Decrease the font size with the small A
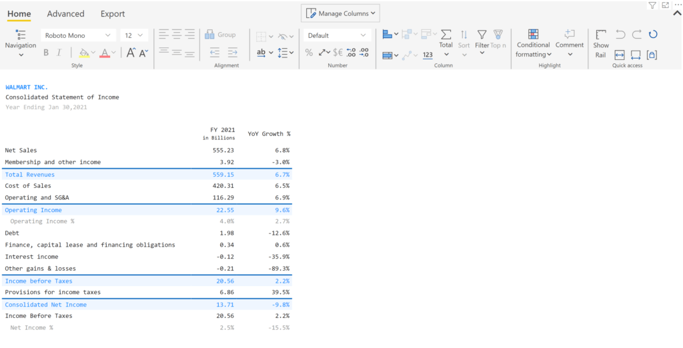Screen dimensions: 683x348 pyautogui.click(x=144, y=53)
